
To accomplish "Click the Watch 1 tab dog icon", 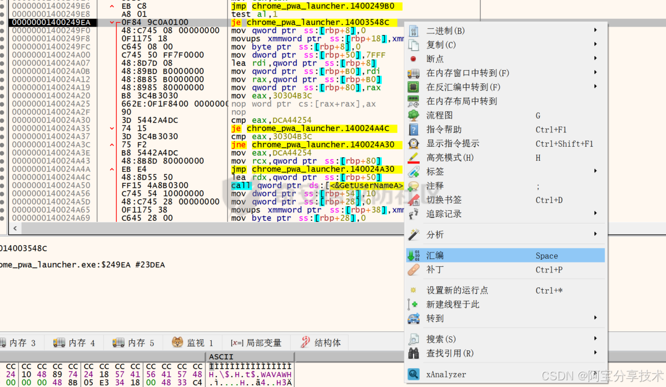I will pos(177,342).
